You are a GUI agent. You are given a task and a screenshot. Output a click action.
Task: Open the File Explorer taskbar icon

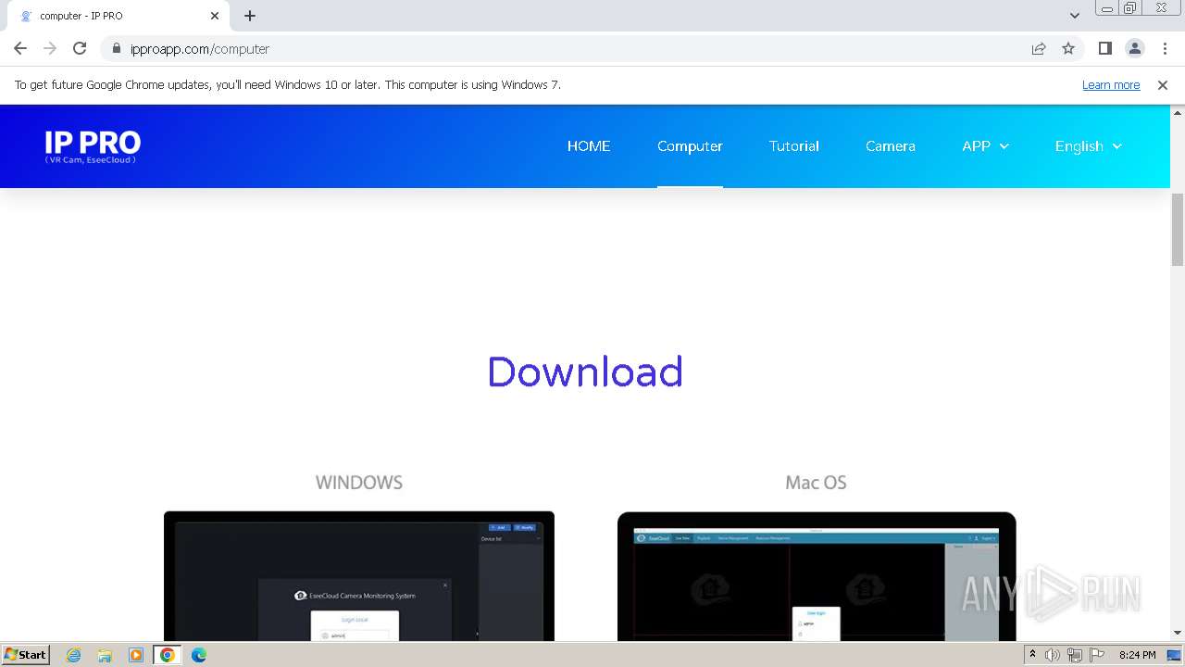105,655
